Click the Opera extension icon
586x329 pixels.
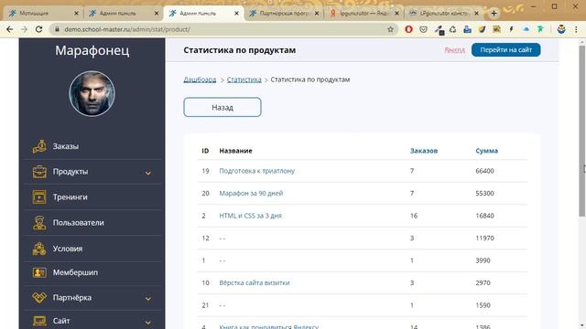408,29
